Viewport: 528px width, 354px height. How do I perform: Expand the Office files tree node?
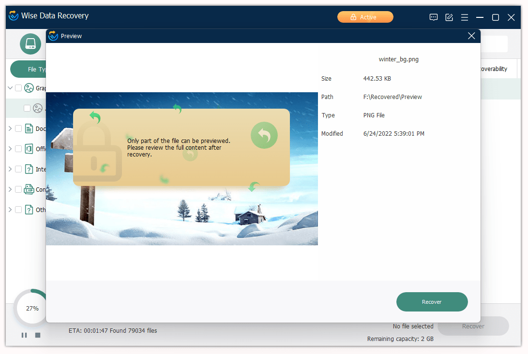10,149
